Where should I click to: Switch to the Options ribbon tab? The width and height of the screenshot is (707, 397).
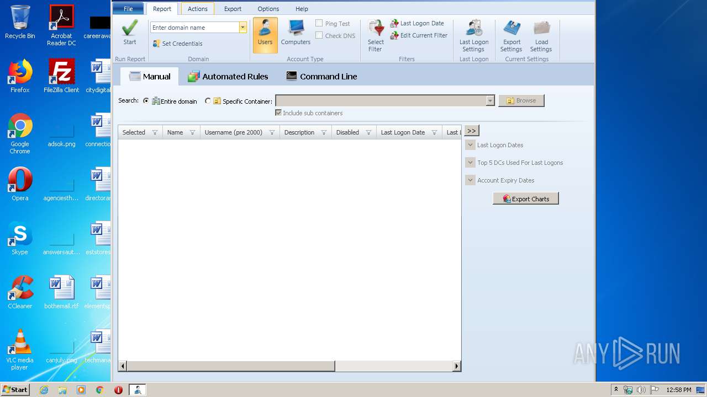268,9
